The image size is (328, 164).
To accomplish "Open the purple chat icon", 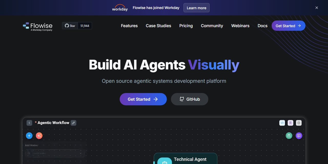I will pyautogui.click(x=299, y=136).
